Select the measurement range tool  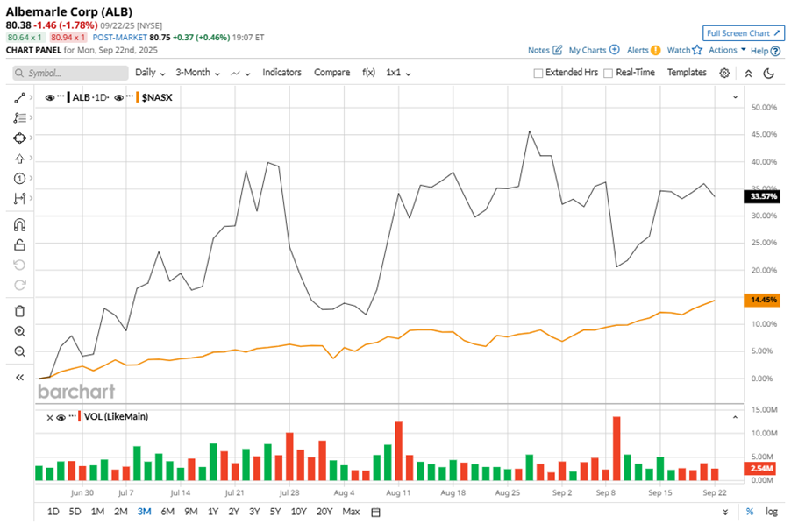19,199
